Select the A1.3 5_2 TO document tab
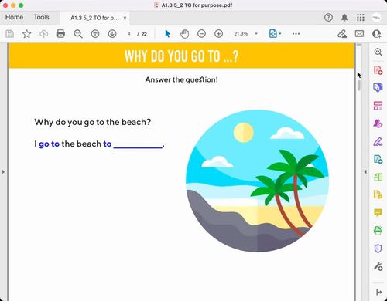The image size is (387, 301). [94, 18]
